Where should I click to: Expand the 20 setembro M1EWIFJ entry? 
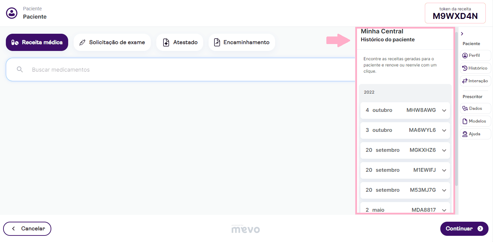(444, 170)
